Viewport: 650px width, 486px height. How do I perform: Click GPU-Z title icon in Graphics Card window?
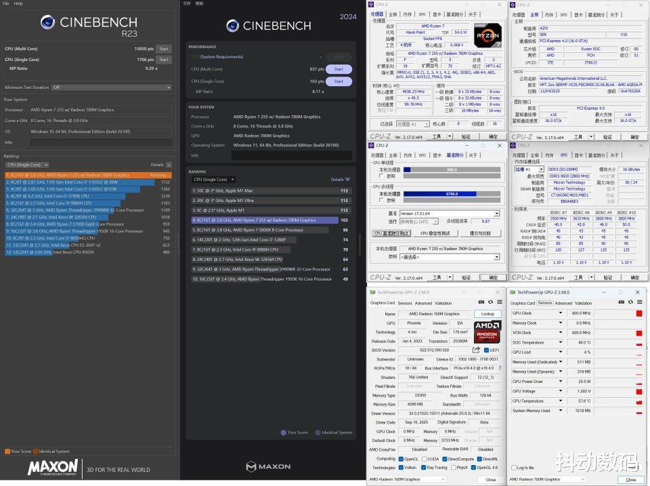click(x=372, y=293)
